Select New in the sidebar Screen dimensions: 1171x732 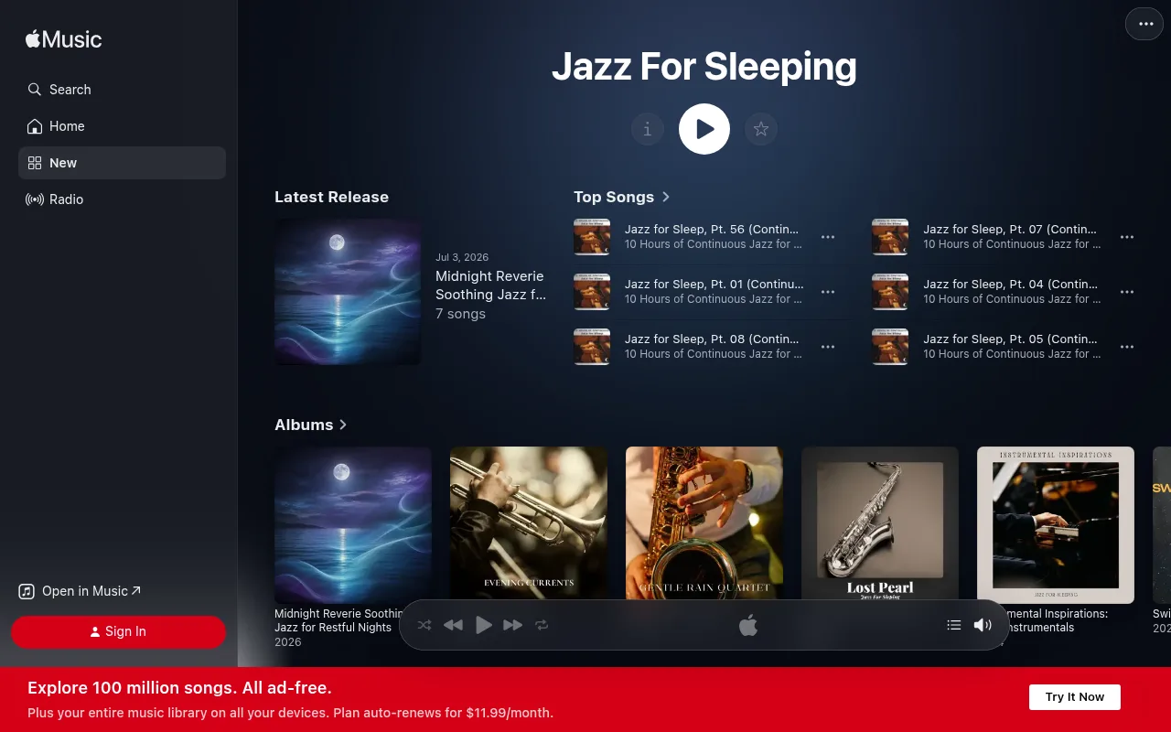pyautogui.click(x=122, y=163)
